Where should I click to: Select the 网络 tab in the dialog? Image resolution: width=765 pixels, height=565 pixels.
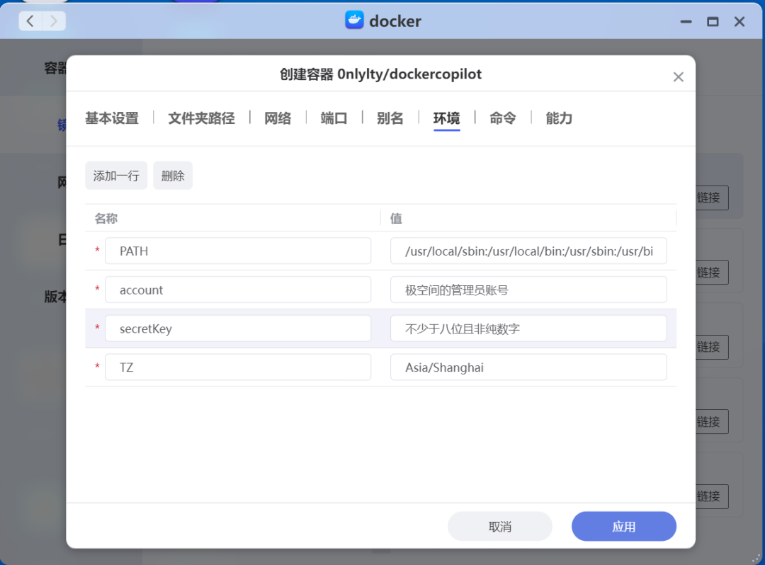click(x=278, y=118)
